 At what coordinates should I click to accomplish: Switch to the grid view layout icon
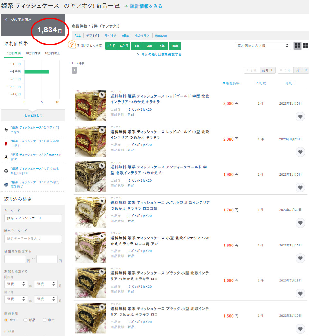coord(305,46)
